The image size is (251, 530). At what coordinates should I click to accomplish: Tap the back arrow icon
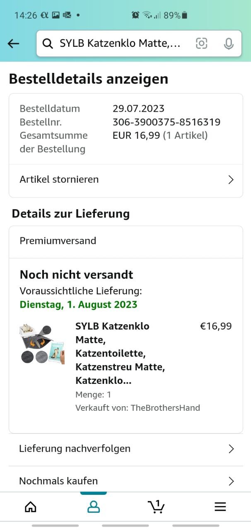point(14,43)
